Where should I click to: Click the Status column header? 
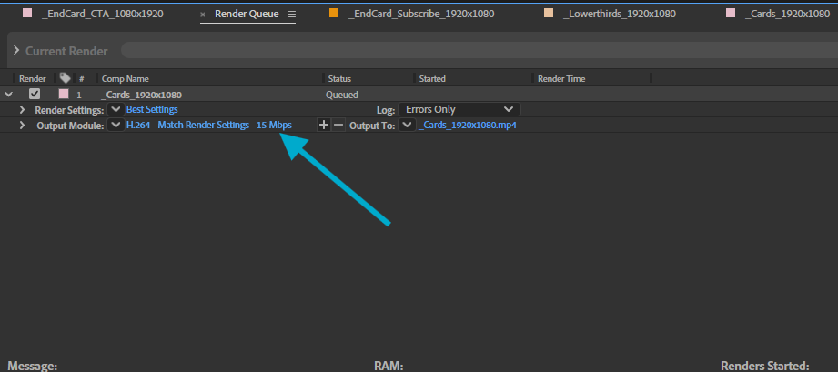tap(339, 78)
